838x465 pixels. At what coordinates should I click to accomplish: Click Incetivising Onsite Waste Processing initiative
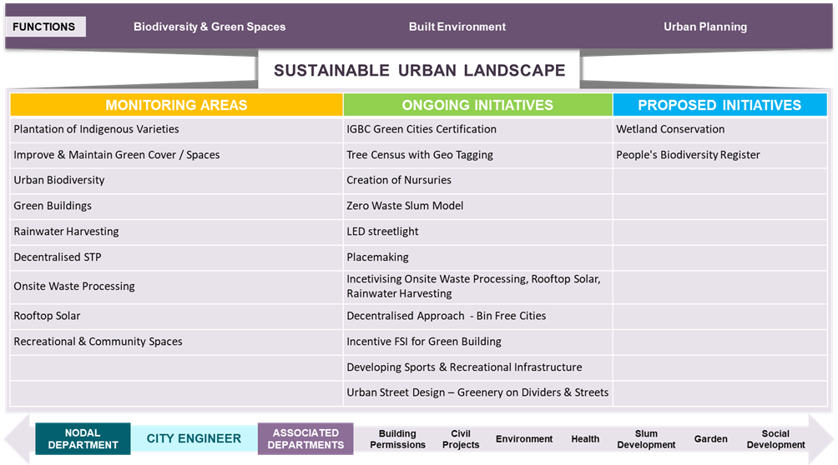477,287
